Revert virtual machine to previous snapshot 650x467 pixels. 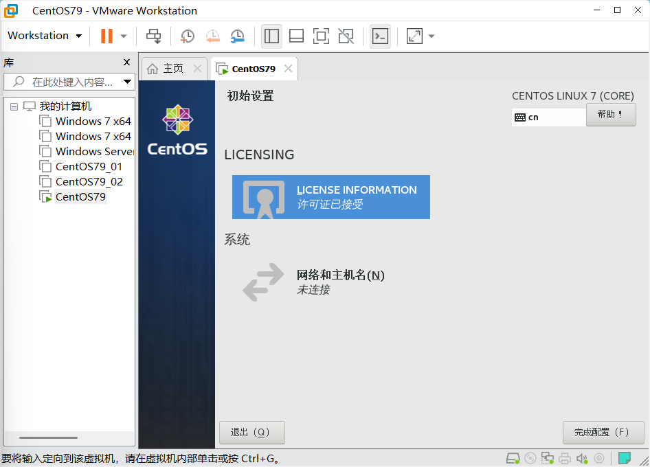213,36
